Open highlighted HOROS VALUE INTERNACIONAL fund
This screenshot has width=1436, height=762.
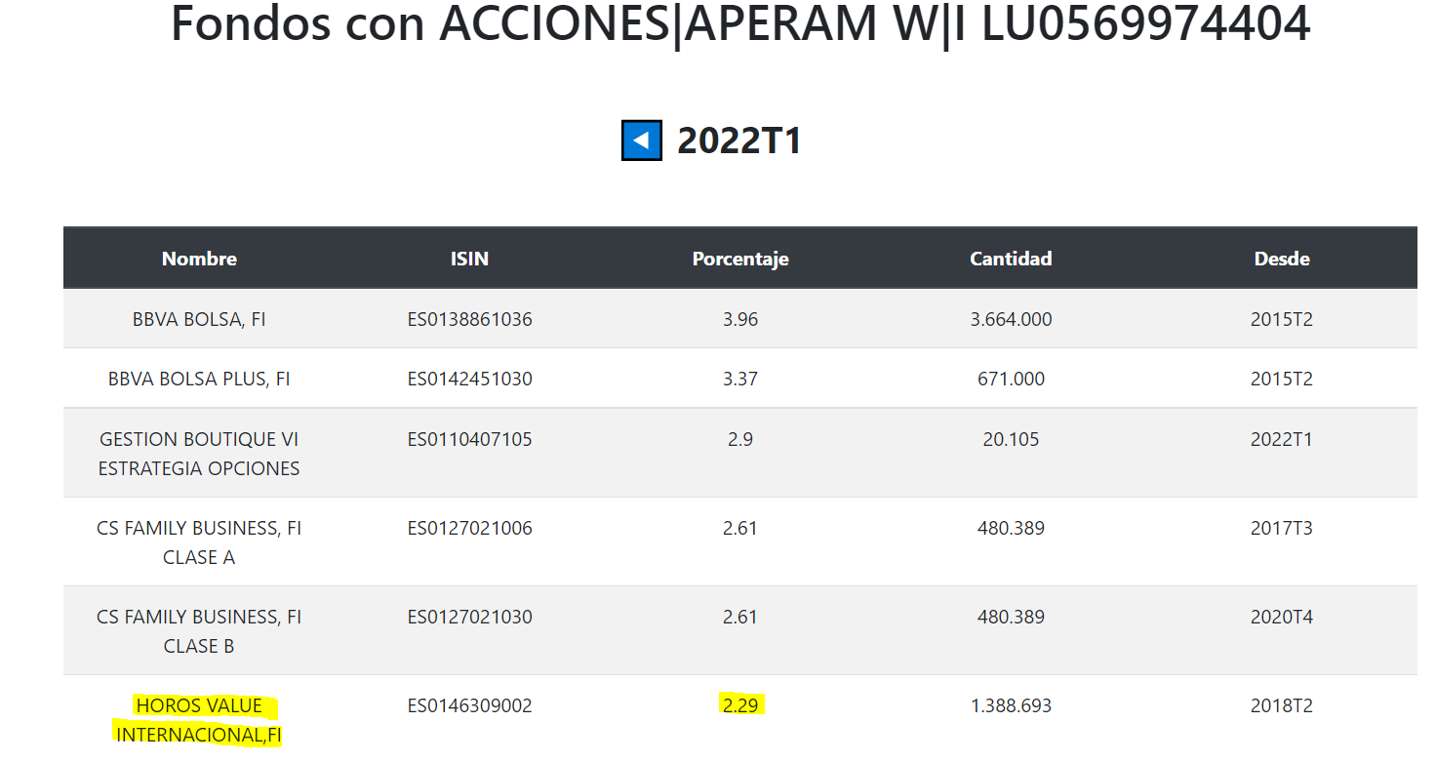point(199,720)
